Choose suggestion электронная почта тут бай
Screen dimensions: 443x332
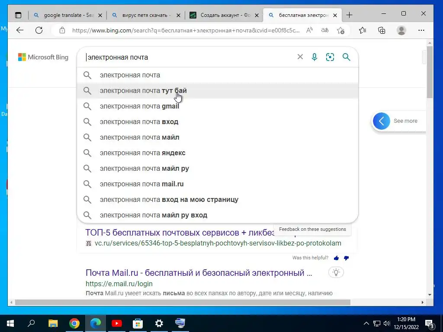pos(218,91)
